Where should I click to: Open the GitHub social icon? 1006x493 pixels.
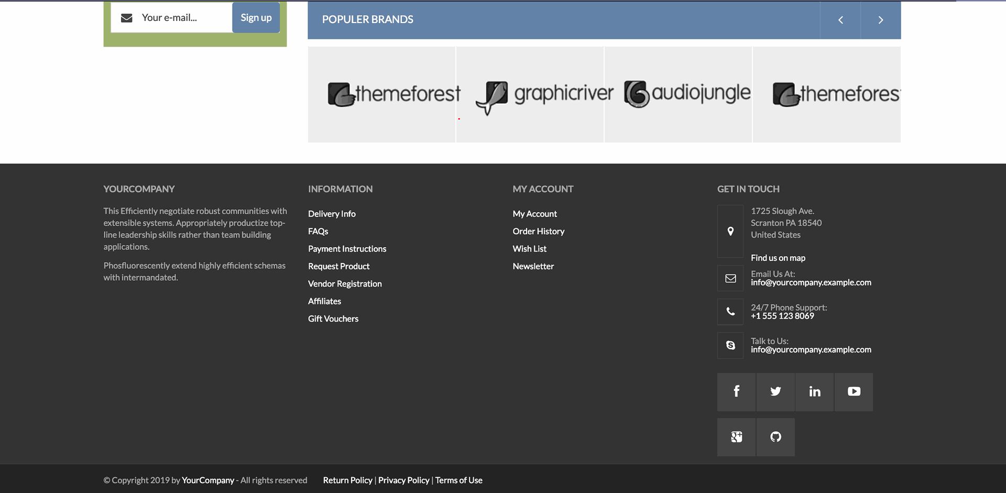(x=775, y=437)
